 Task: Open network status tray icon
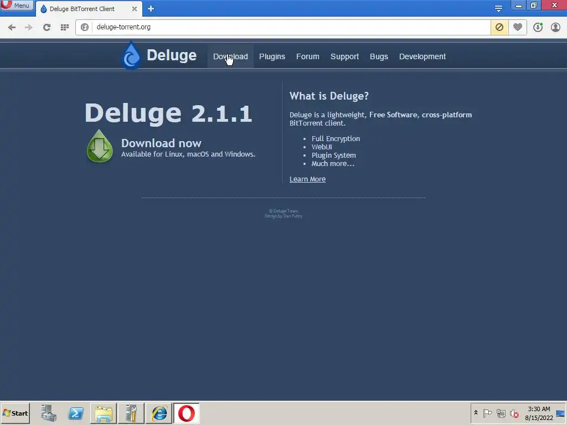501,413
